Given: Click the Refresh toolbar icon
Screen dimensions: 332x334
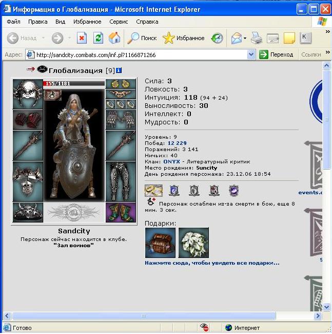Looking at the screenshot, I should coord(98,38).
